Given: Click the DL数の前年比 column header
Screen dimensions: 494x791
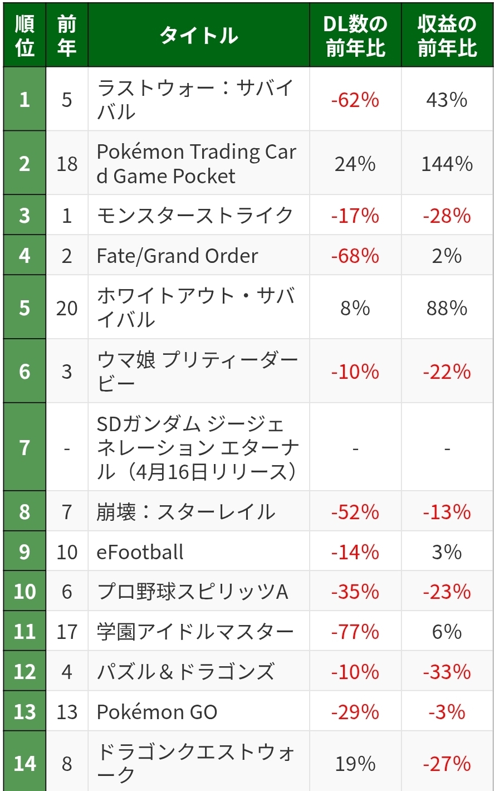Looking at the screenshot, I should (x=355, y=36).
